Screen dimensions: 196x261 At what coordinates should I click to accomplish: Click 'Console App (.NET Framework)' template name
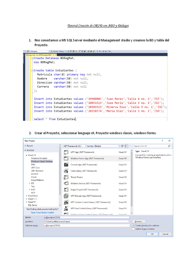84,165
